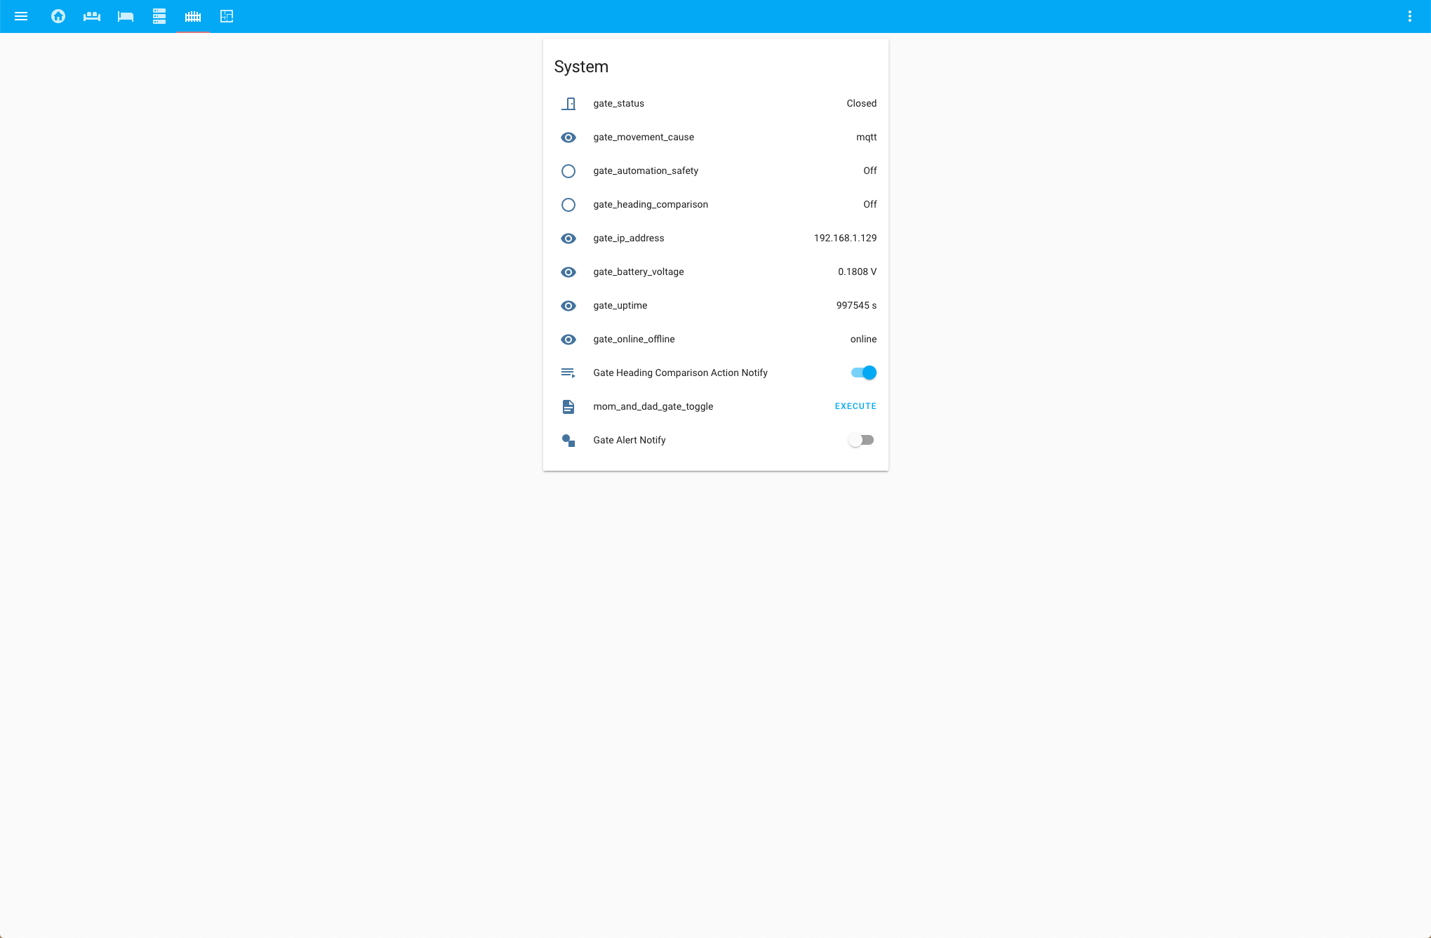Screen dimensions: 1431x938
Task: Open the floor plan tab icon
Action: (227, 16)
